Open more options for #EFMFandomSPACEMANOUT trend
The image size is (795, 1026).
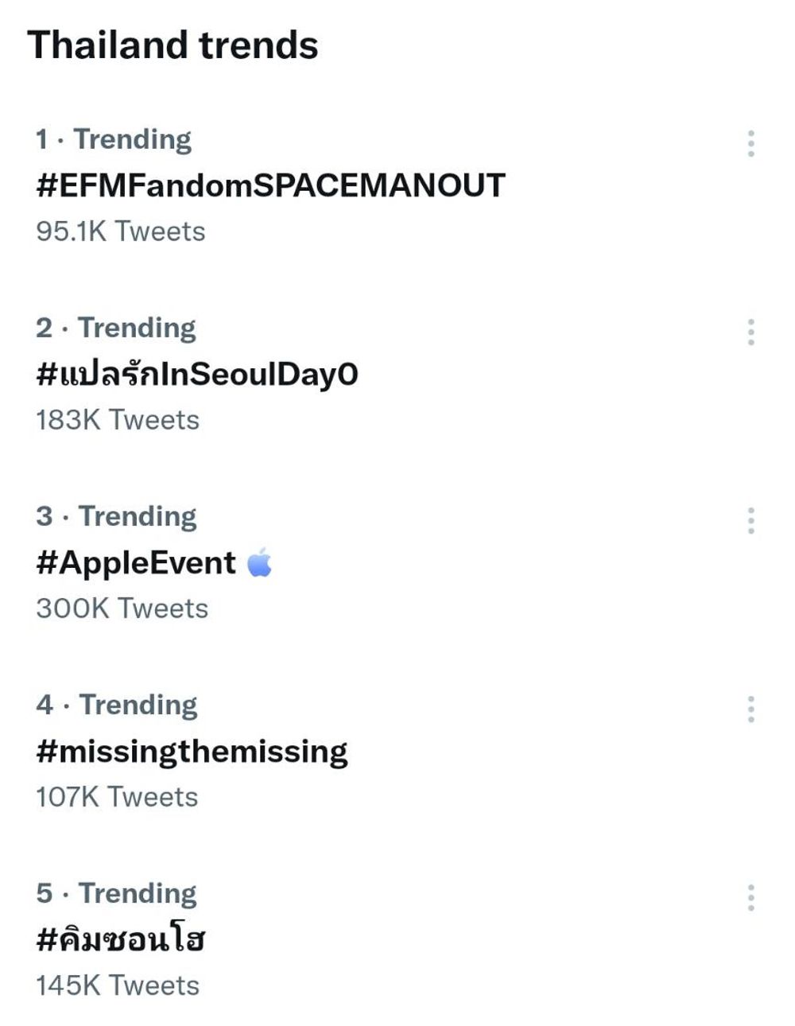pos(750,143)
